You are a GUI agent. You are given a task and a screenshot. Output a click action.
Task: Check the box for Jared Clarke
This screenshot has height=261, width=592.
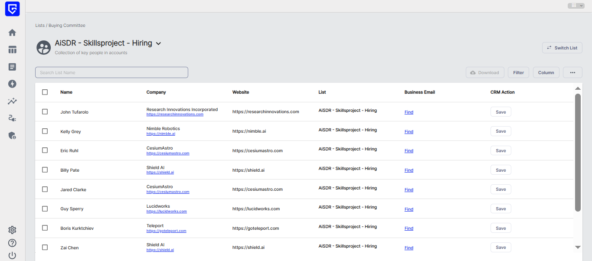(x=45, y=189)
